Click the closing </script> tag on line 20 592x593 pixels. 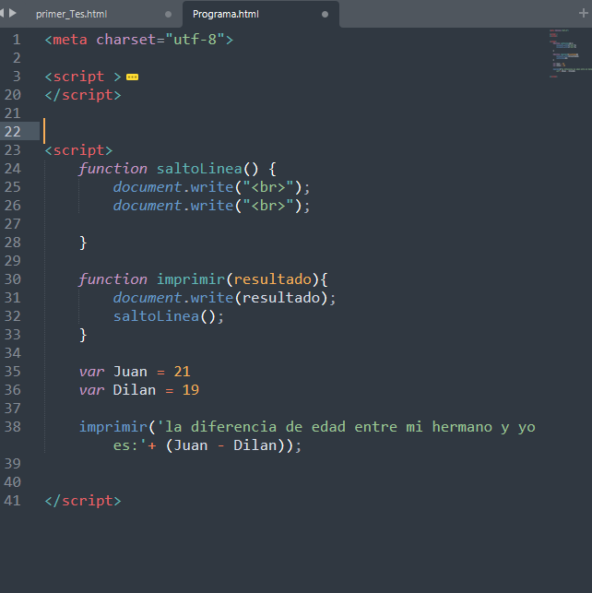click(83, 95)
